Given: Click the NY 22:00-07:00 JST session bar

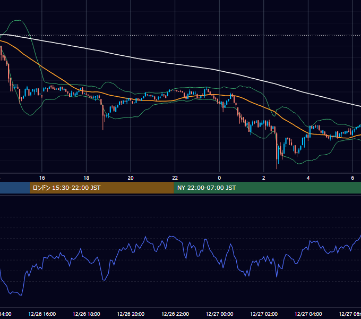Looking at the screenshot, I should click(x=267, y=188).
